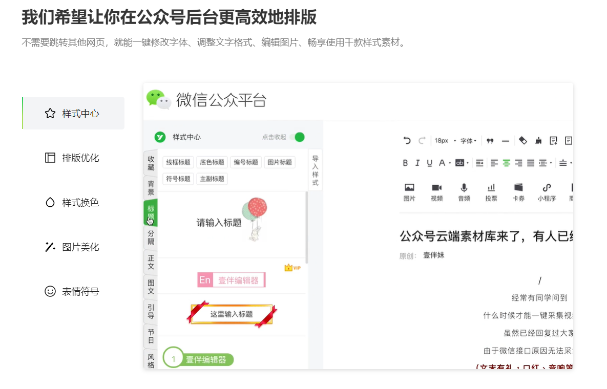This screenshot has height=389, width=607.
Task: Click the ab text highlight icon
Action: click(459, 163)
